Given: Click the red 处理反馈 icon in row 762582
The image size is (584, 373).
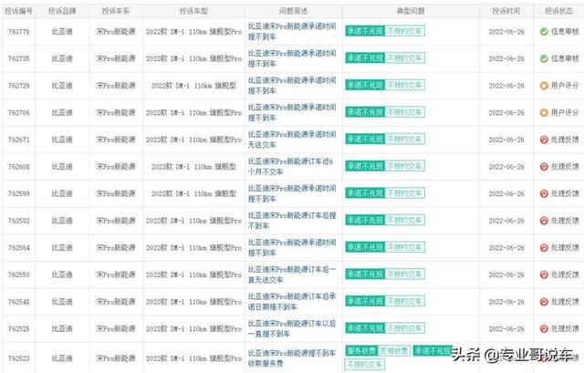Looking at the screenshot, I should pyautogui.click(x=544, y=221).
